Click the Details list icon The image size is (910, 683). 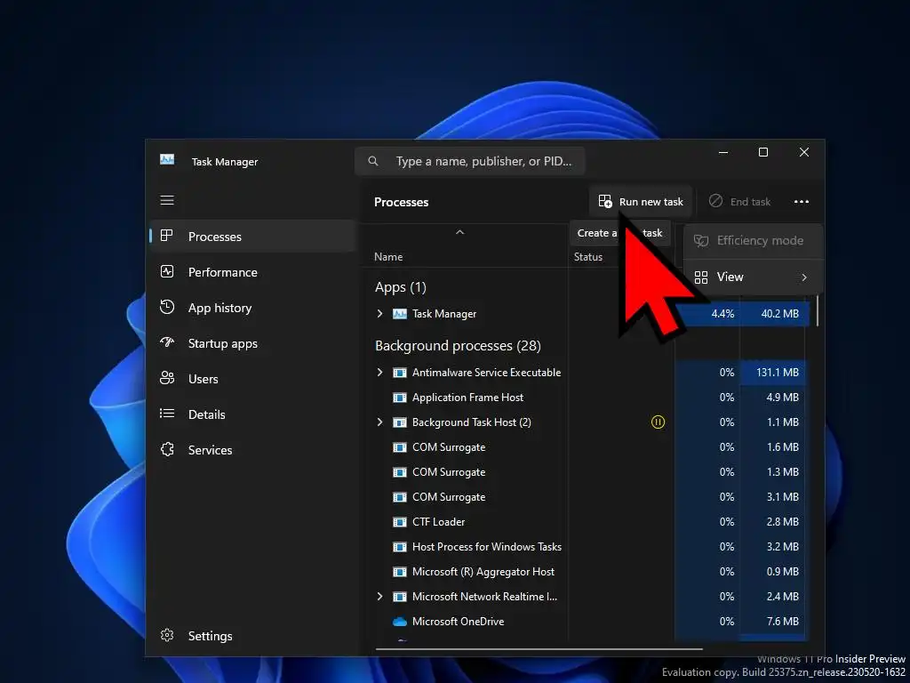point(167,413)
